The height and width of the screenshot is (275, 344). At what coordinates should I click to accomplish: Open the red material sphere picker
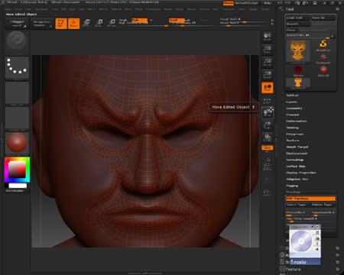(17, 142)
